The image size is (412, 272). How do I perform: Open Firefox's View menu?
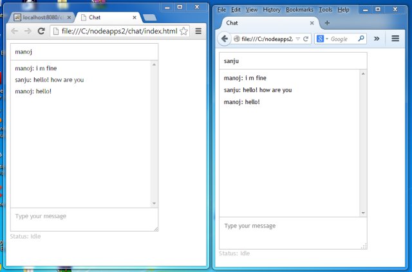pos(252,10)
